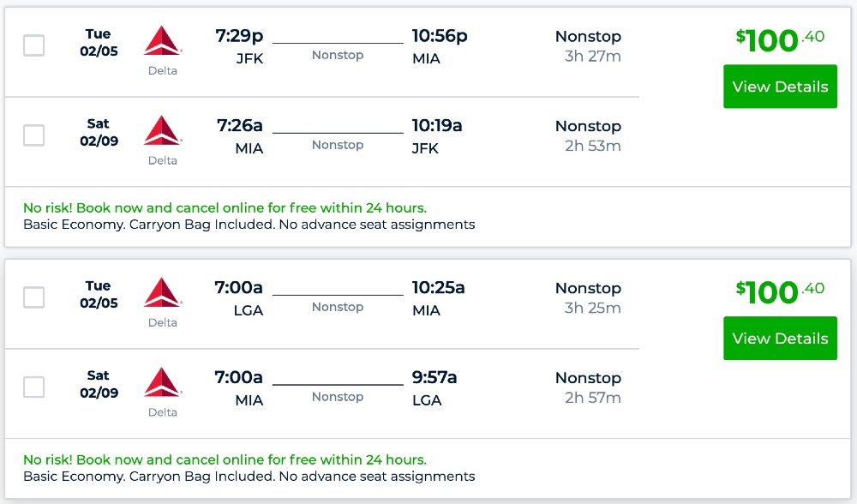Check the box for Tue LGA to MIA flight
This screenshot has width=857, height=504.
click(x=34, y=297)
